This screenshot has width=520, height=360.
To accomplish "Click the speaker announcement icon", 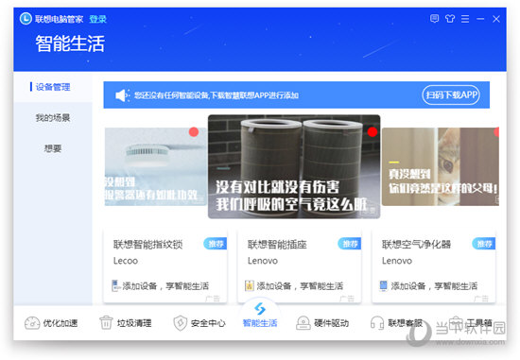I will point(122,95).
